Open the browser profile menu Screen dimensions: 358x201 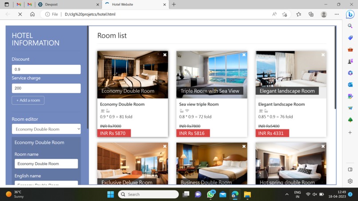pyautogui.click(x=324, y=14)
